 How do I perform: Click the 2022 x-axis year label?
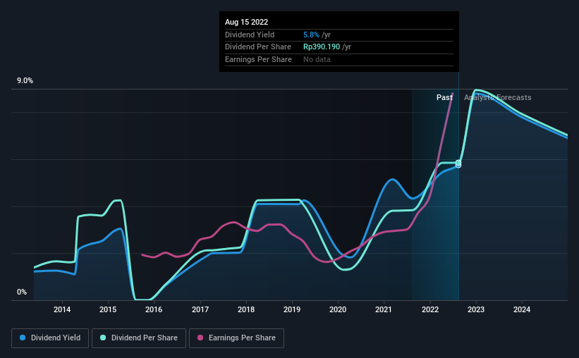(x=429, y=310)
